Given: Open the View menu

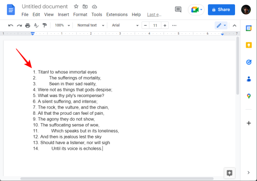Looking at the screenshot, I should (49, 14).
